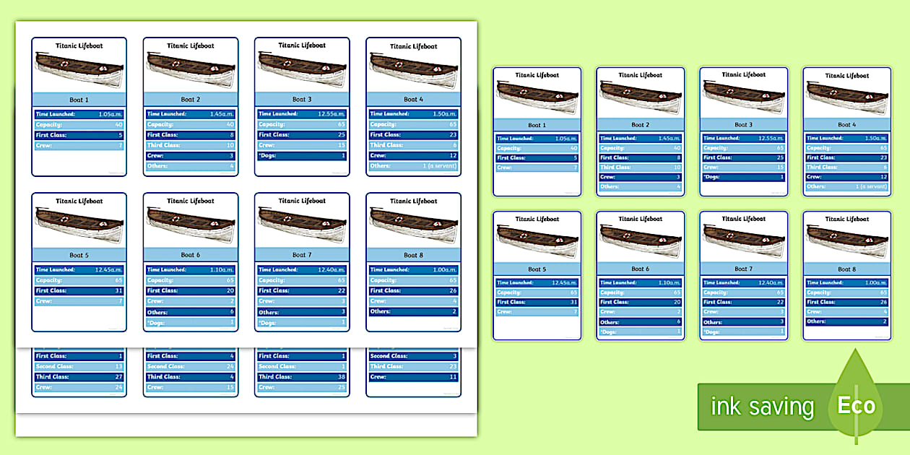Select the lifeboat graphic on Boat 5

pyautogui.click(x=79, y=223)
